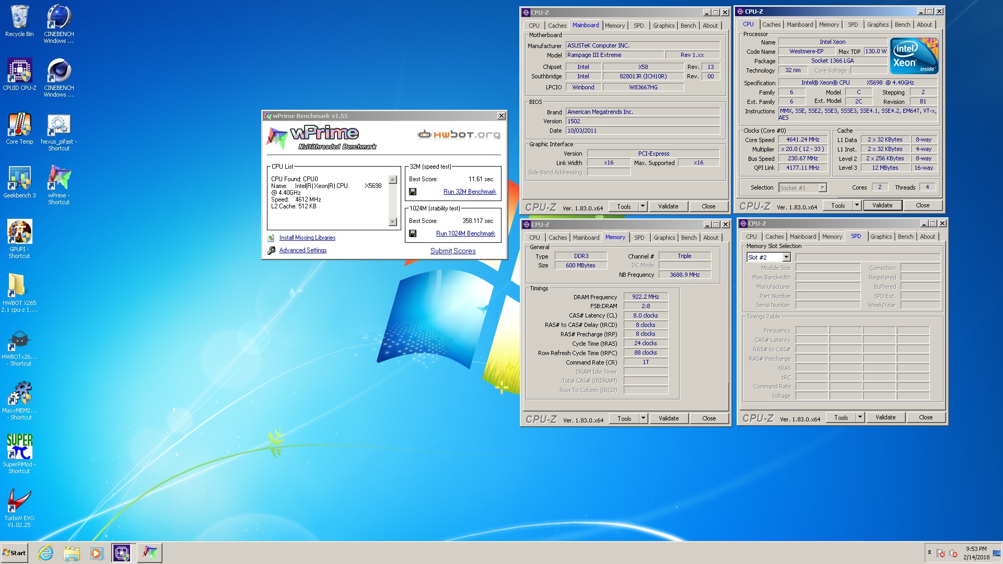Click the HWBOT.org logo in wPrime
The width and height of the screenshot is (1003, 564).
click(x=459, y=135)
